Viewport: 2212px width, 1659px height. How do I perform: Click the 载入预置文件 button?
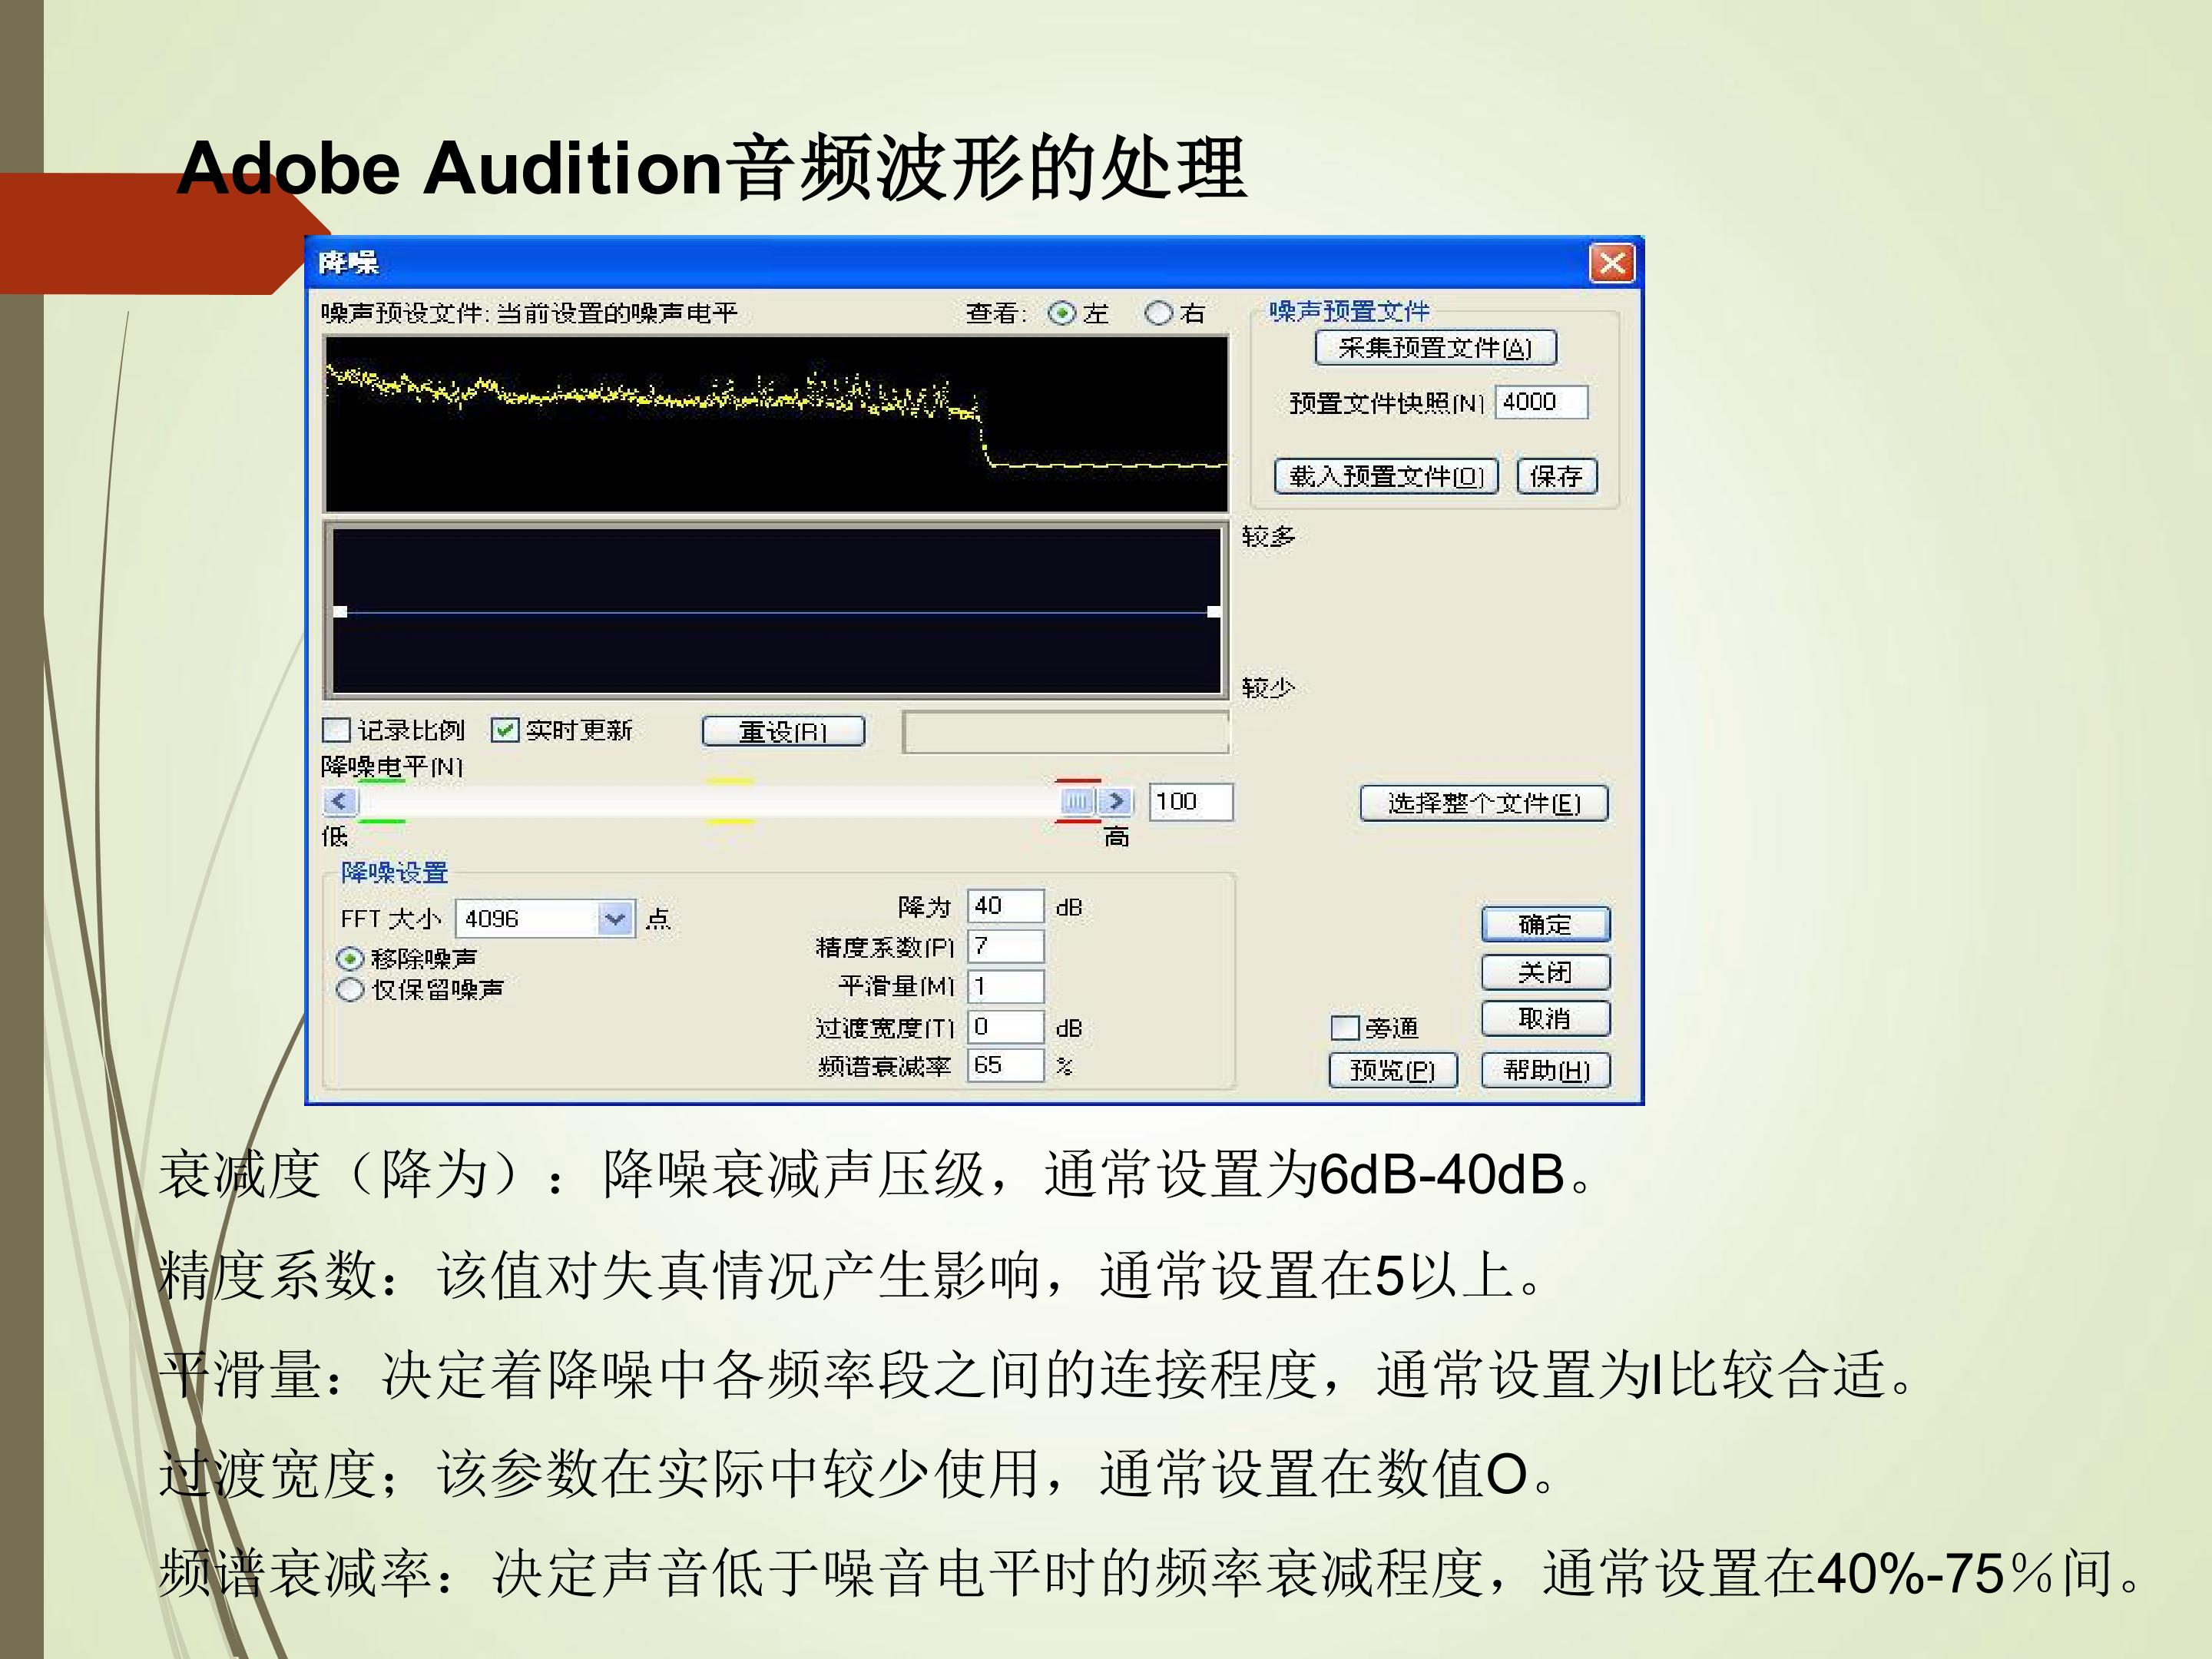coord(1386,476)
